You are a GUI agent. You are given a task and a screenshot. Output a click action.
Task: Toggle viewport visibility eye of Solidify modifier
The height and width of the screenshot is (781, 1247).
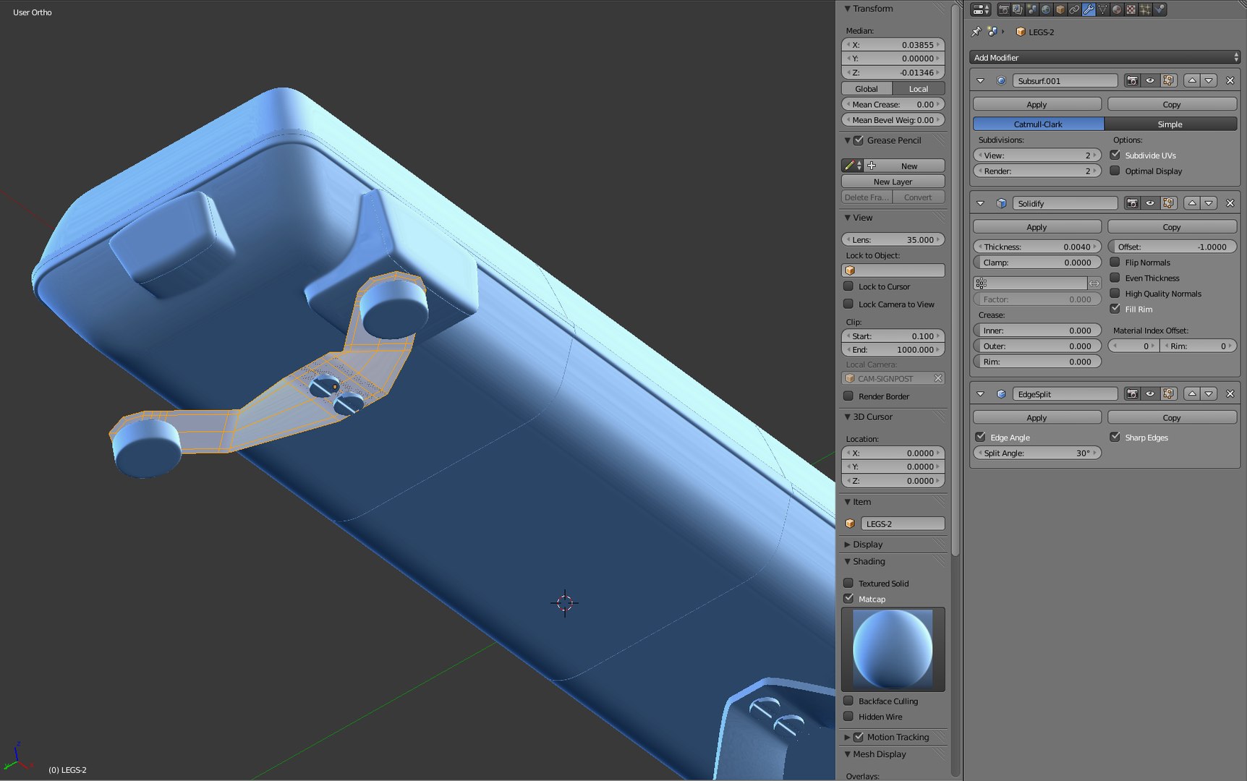coord(1150,203)
